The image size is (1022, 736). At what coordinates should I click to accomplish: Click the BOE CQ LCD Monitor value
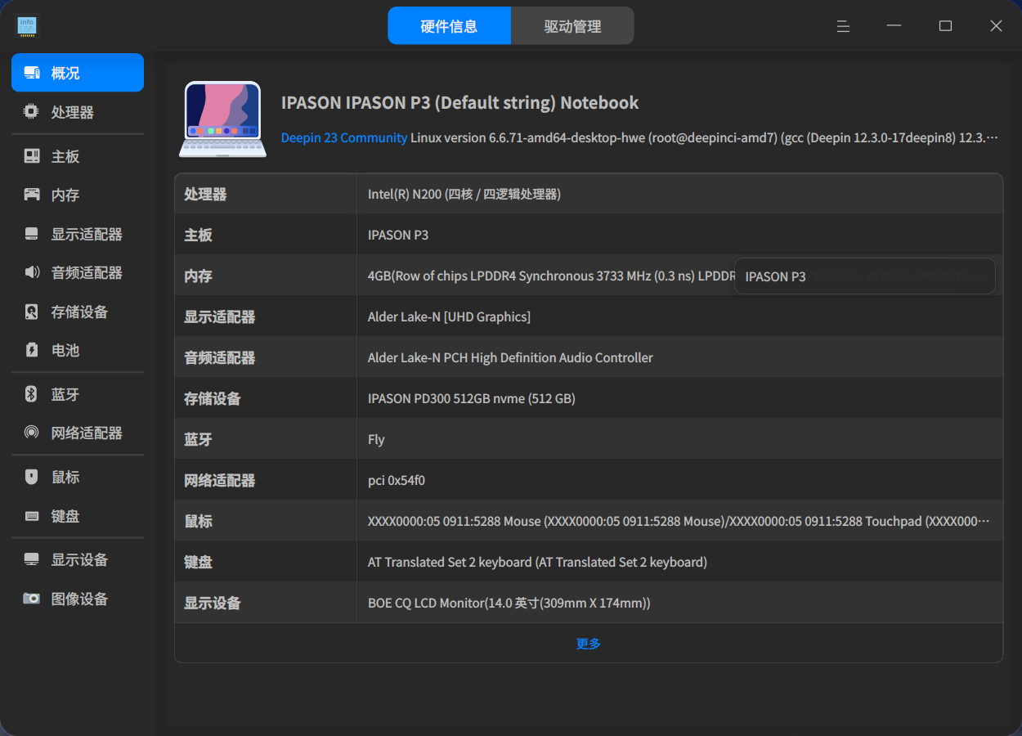[509, 603]
